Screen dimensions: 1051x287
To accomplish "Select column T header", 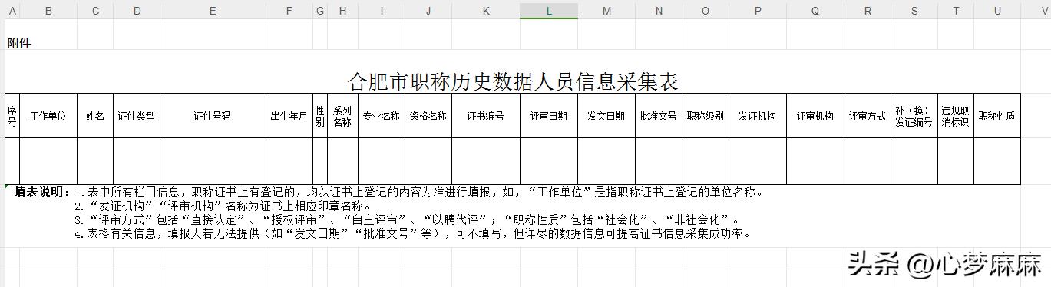I will click(x=956, y=10).
